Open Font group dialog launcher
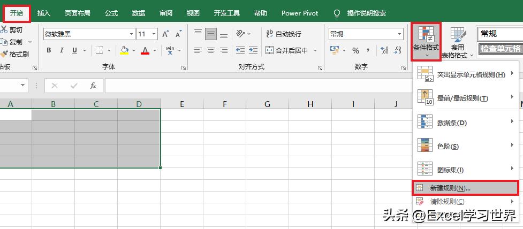 click(x=184, y=68)
